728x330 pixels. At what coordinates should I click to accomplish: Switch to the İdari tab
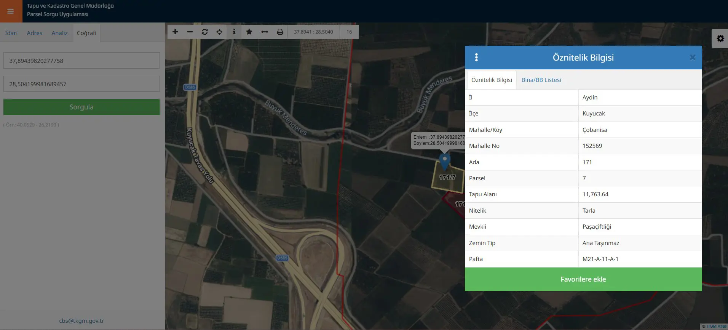tap(11, 33)
